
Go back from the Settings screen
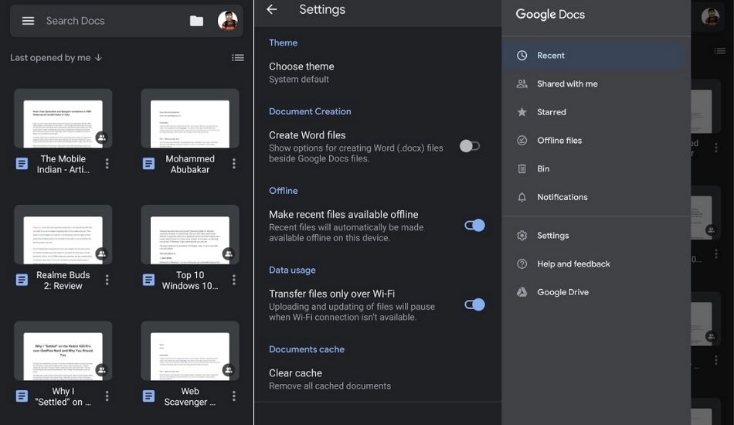coord(272,9)
